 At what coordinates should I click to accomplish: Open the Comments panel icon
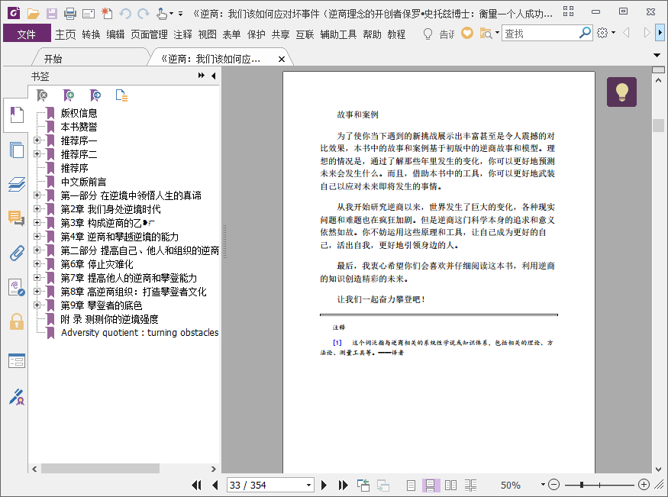pos(17,218)
